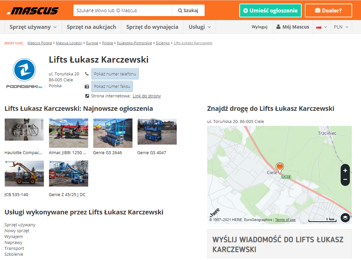Click the Genie GS 2646 title text
This screenshot has width=361, height=260.
(x=108, y=153)
